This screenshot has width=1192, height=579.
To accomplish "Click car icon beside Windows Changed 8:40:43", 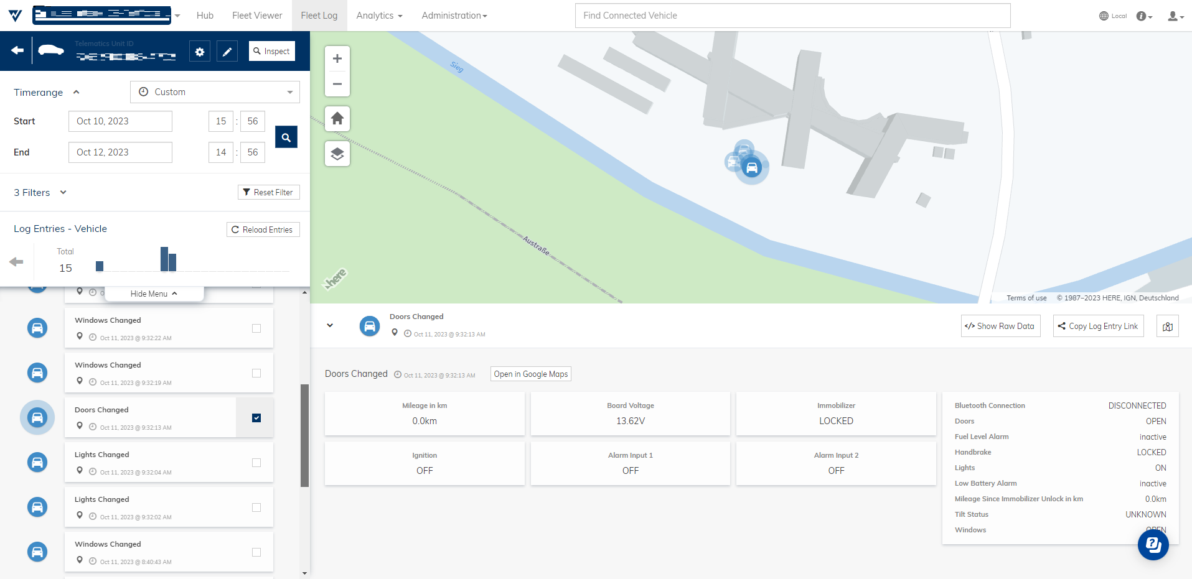I will tap(37, 552).
